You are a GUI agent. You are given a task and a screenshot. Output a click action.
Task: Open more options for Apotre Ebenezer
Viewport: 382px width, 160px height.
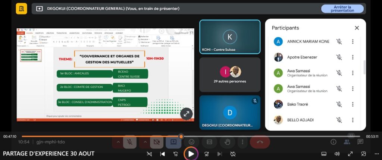353,57
